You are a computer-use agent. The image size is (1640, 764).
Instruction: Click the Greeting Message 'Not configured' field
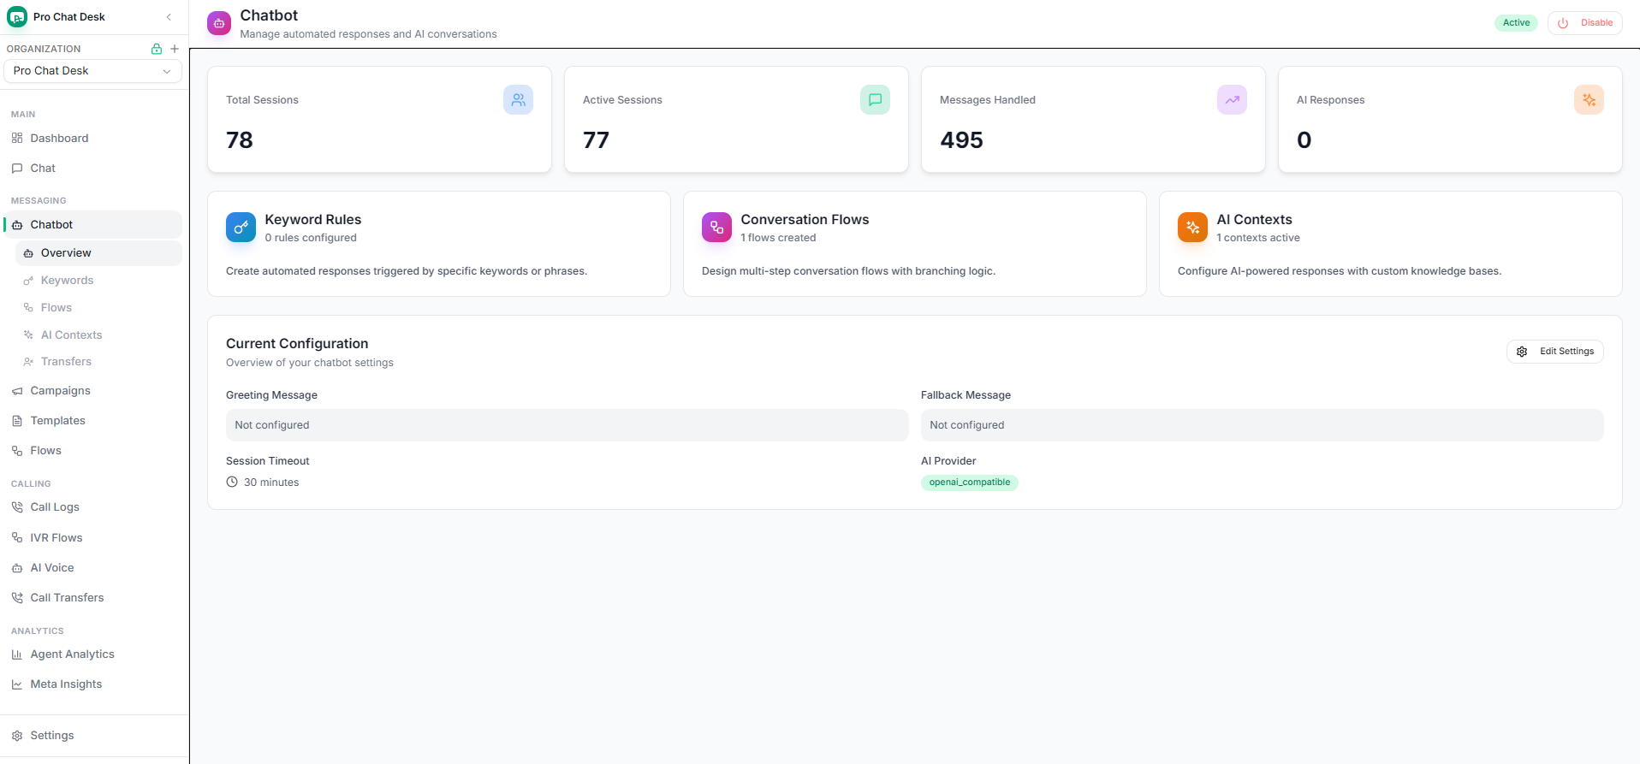[567, 425]
